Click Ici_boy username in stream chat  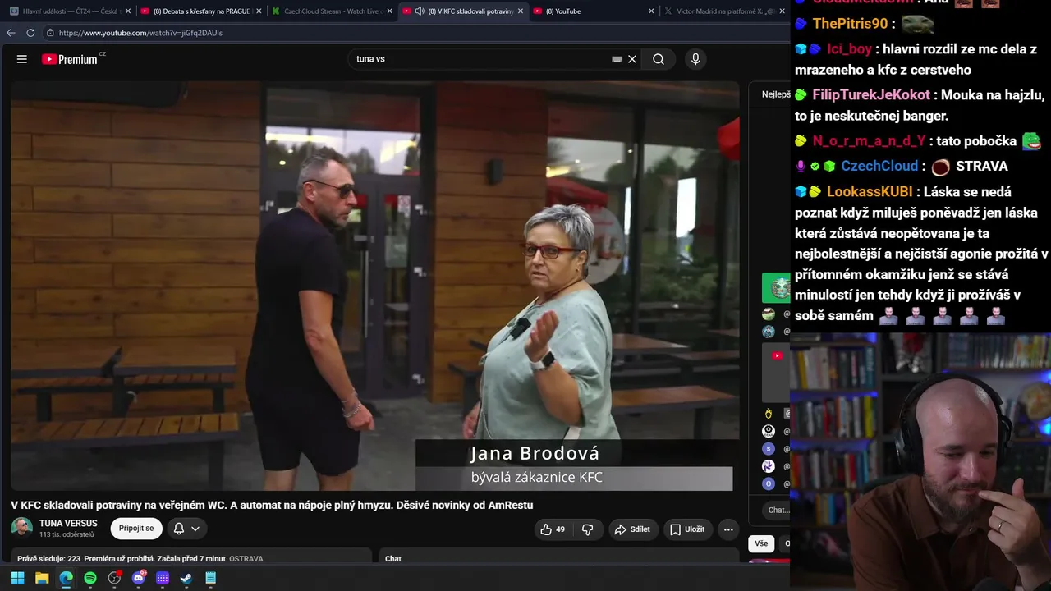pyautogui.click(x=849, y=49)
